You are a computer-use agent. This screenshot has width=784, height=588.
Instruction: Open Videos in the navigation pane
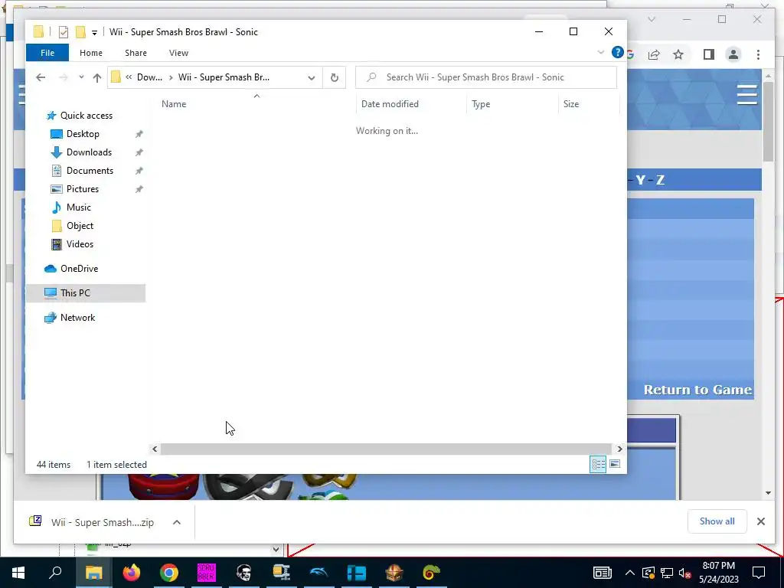(80, 244)
